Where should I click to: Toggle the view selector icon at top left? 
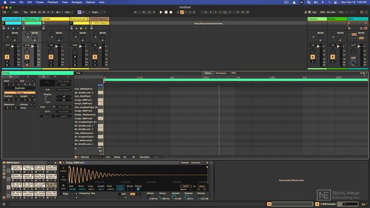click(4, 12)
